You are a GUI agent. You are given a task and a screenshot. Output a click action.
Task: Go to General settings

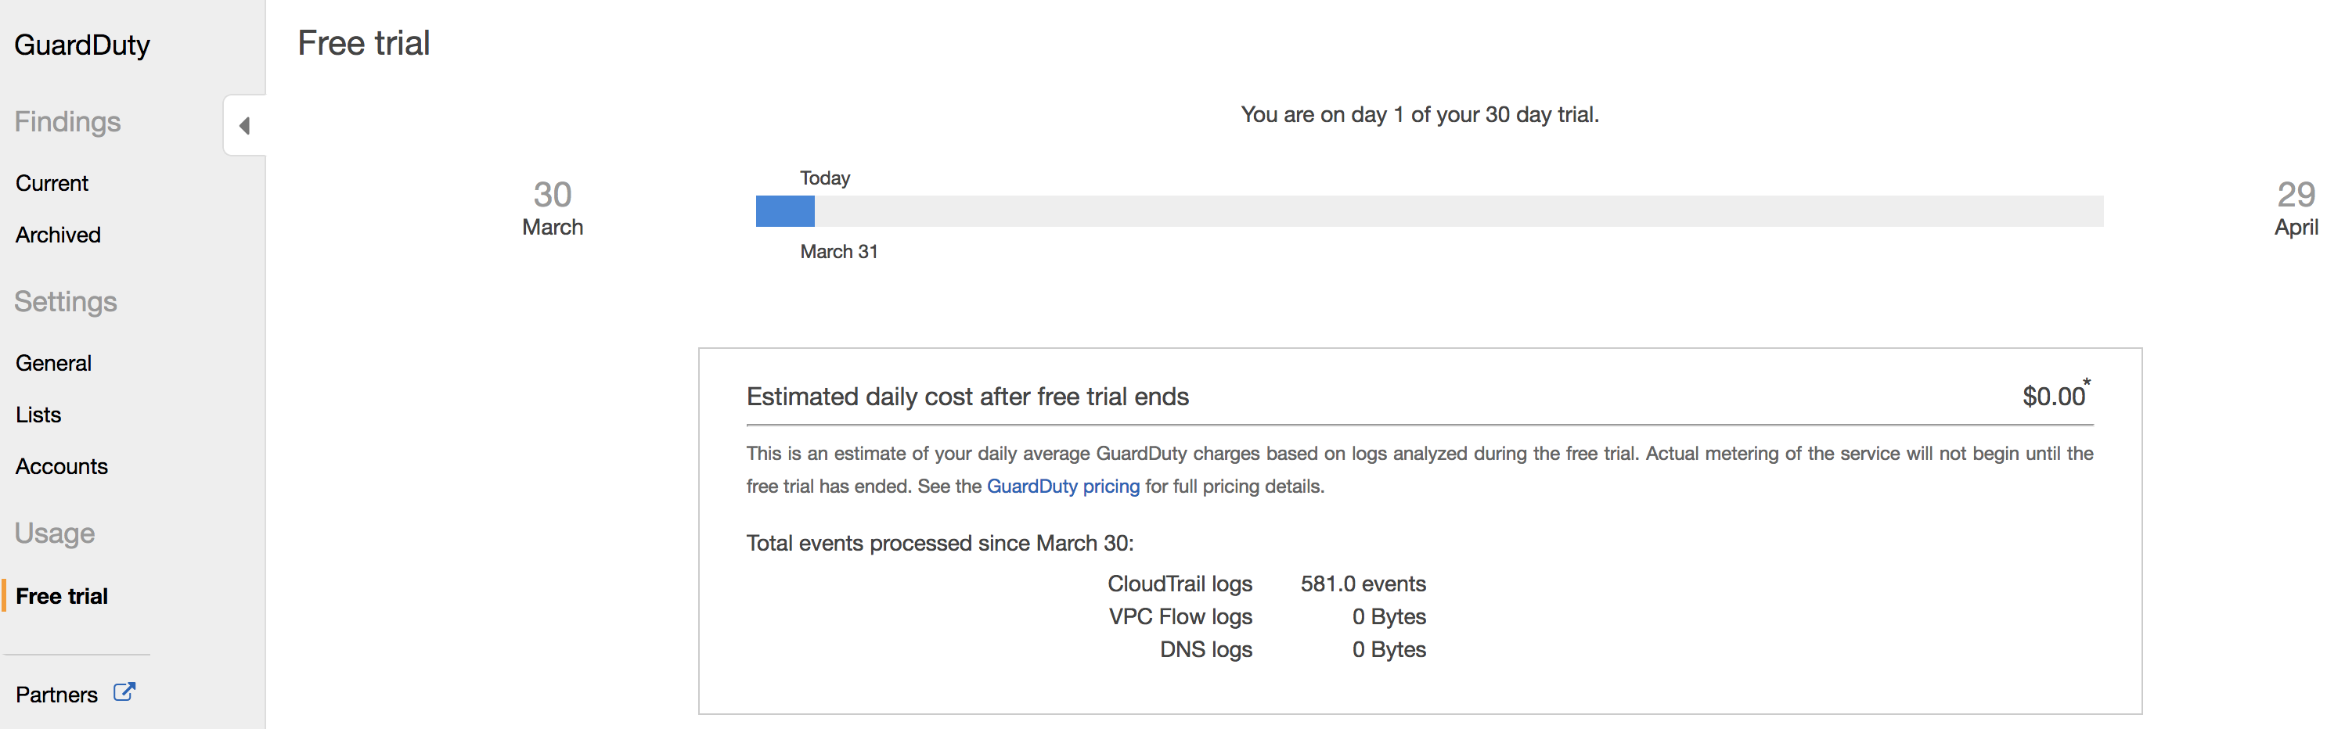pyautogui.click(x=54, y=363)
